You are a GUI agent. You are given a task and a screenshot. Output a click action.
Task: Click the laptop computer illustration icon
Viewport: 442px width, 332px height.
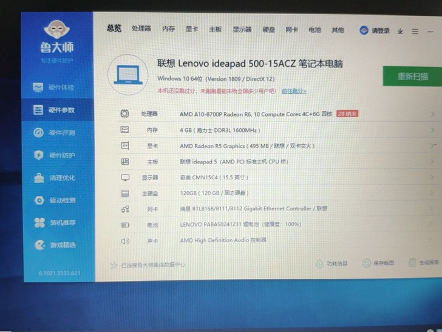pyautogui.click(x=128, y=75)
